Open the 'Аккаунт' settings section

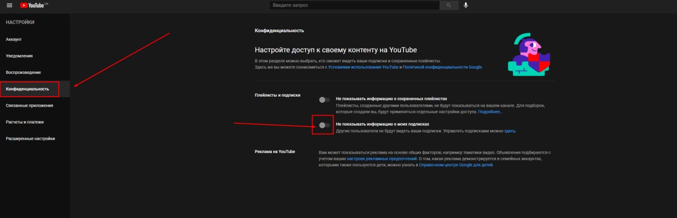35,40
